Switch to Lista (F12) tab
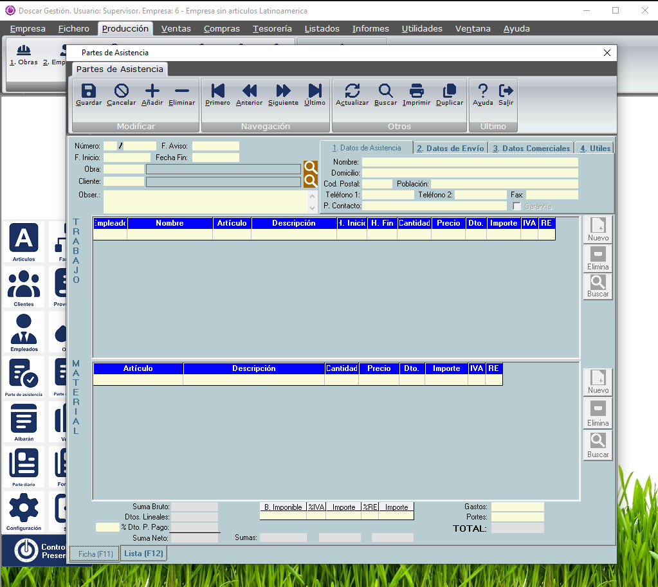Image resolution: width=658 pixels, height=587 pixels. pyautogui.click(x=143, y=554)
